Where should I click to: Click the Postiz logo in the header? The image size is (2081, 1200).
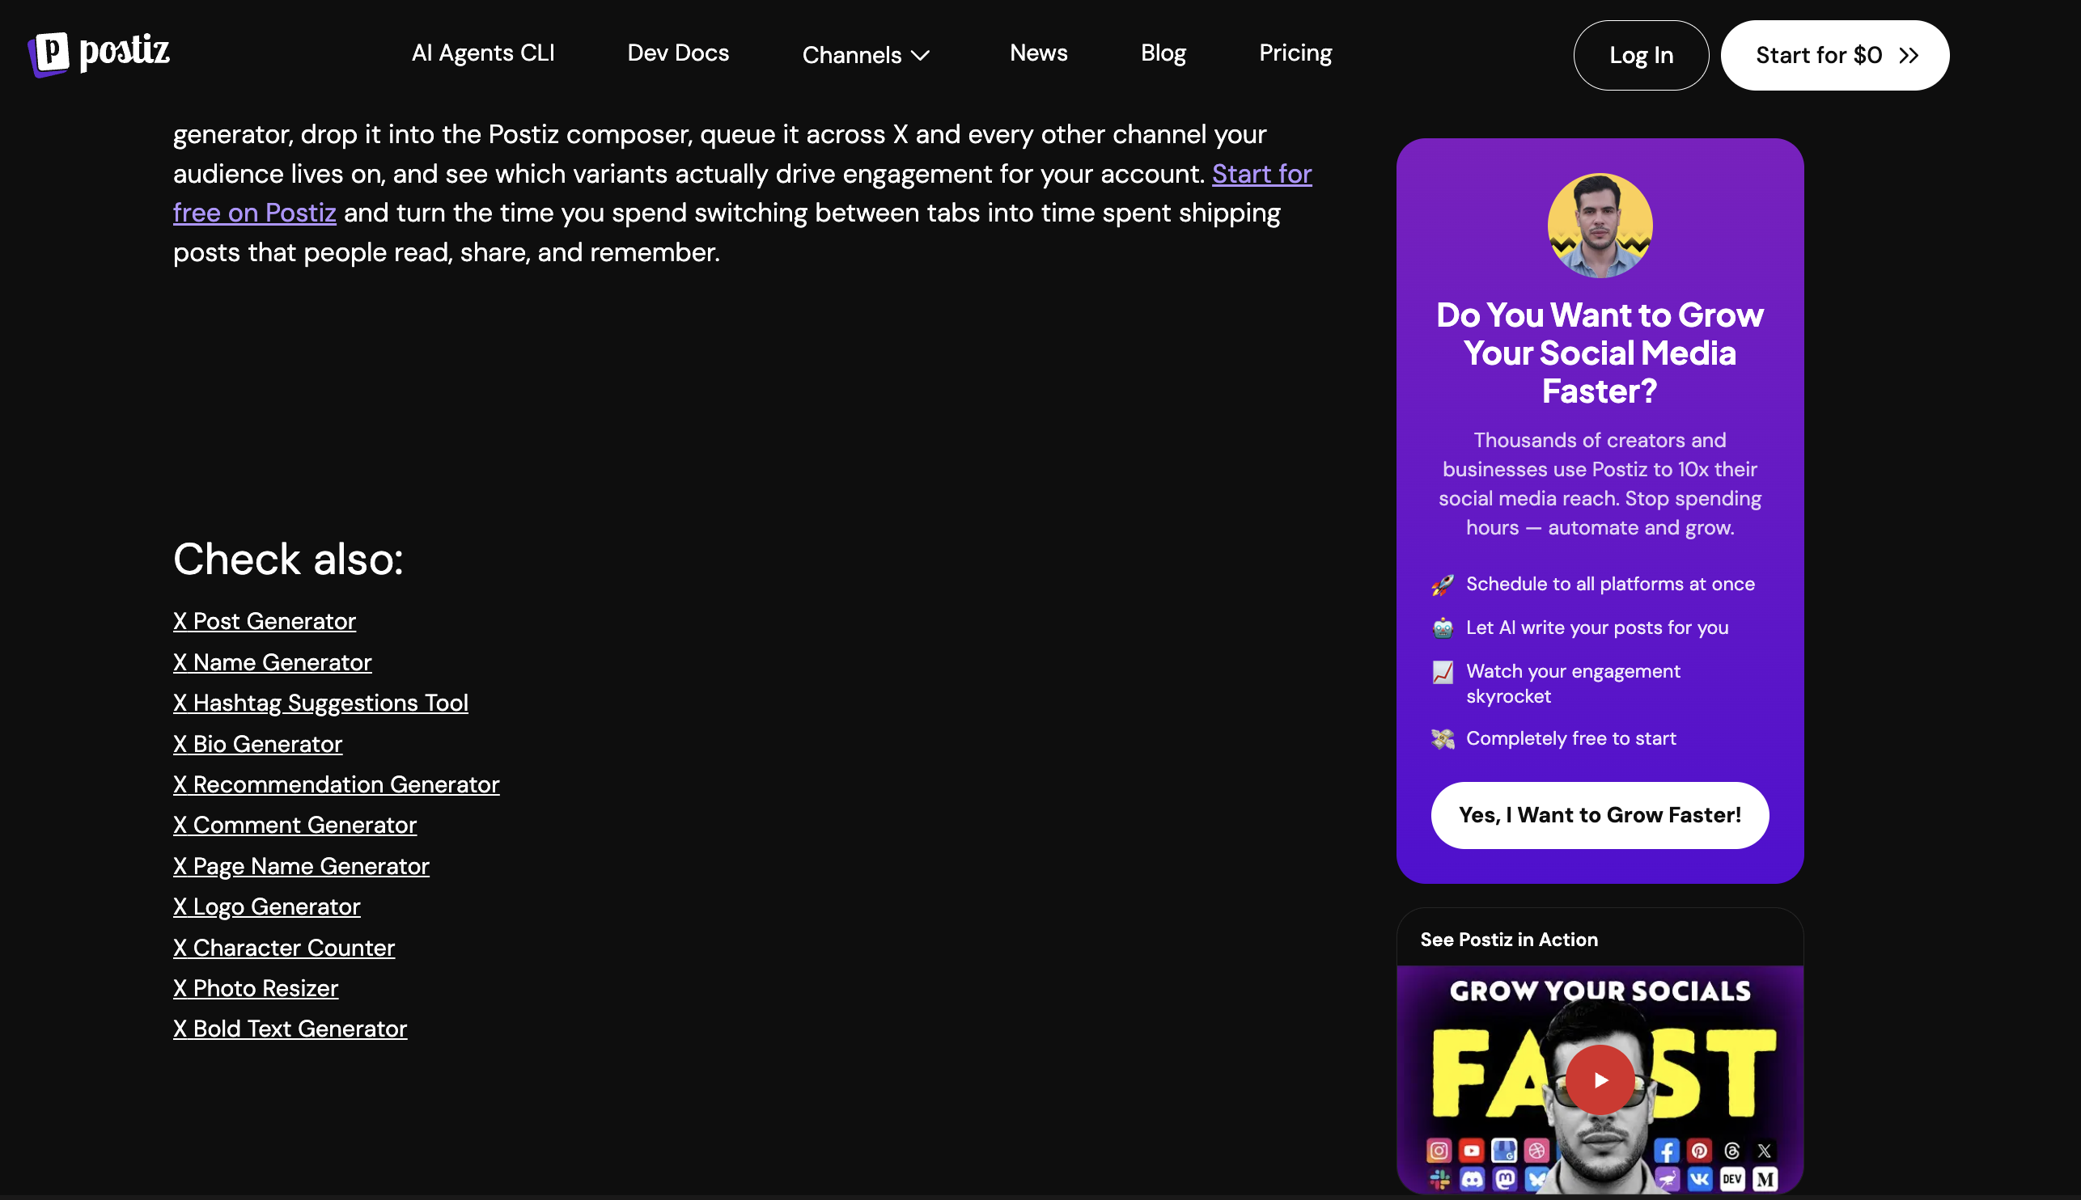(x=99, y=53)
